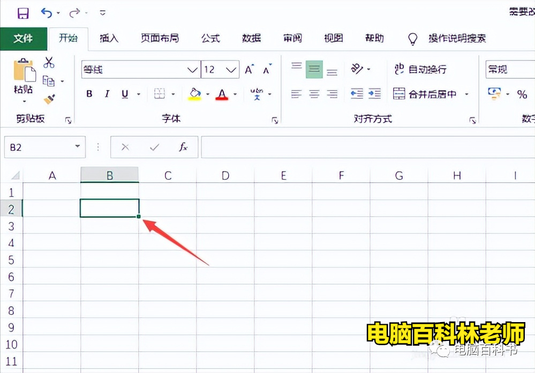535x373 pixels.
Task: Click the text orientation icon
Action: click(357, 69)
